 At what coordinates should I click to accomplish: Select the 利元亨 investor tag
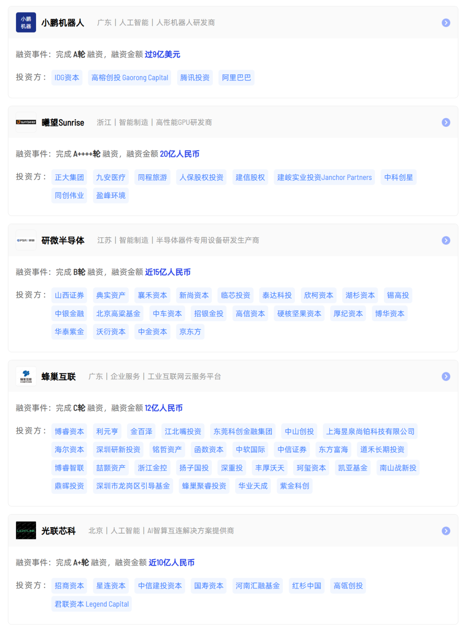(x=107, y=432)
